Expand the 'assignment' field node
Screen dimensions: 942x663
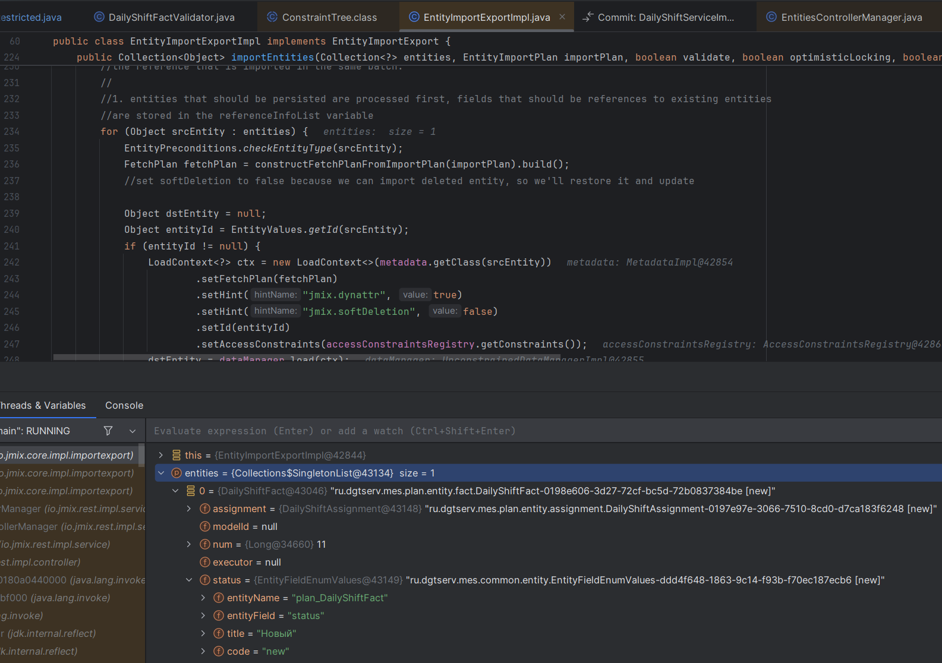coord(189,509)
